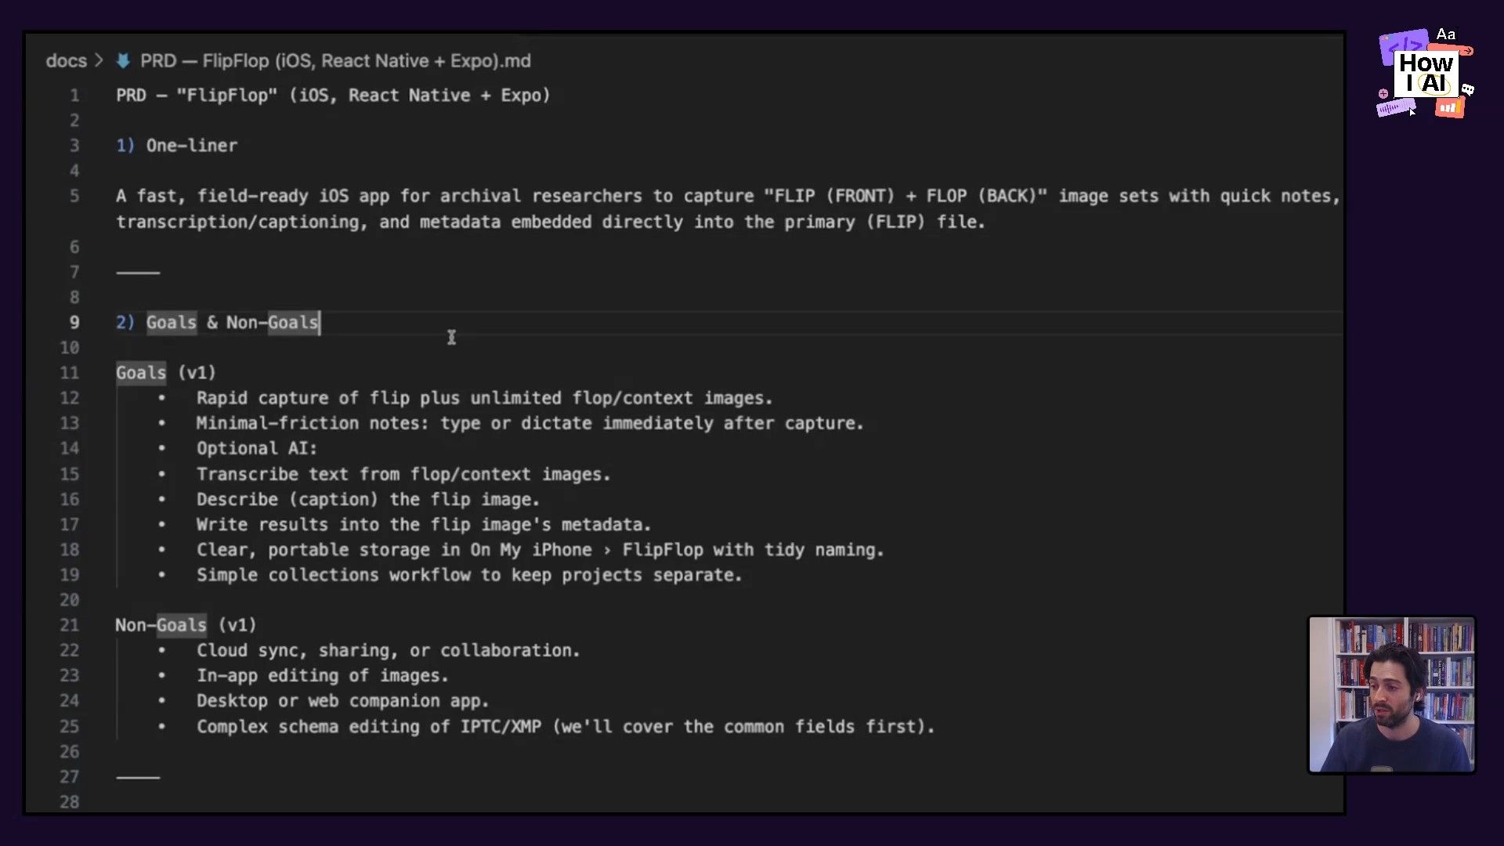Click the How I AI logo

pos(1425,74)
